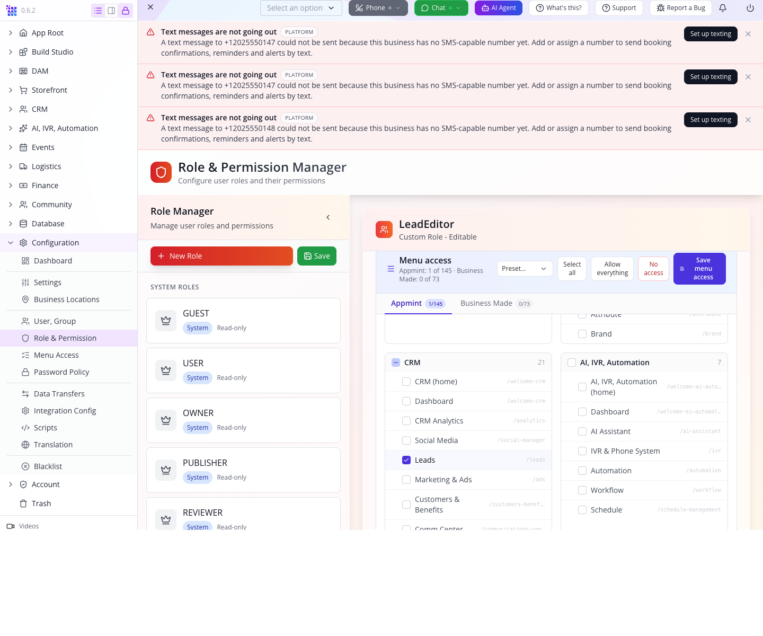Open the Preset dropdown
The height and width of the screenshot is (636, 763).
(525, 269)
